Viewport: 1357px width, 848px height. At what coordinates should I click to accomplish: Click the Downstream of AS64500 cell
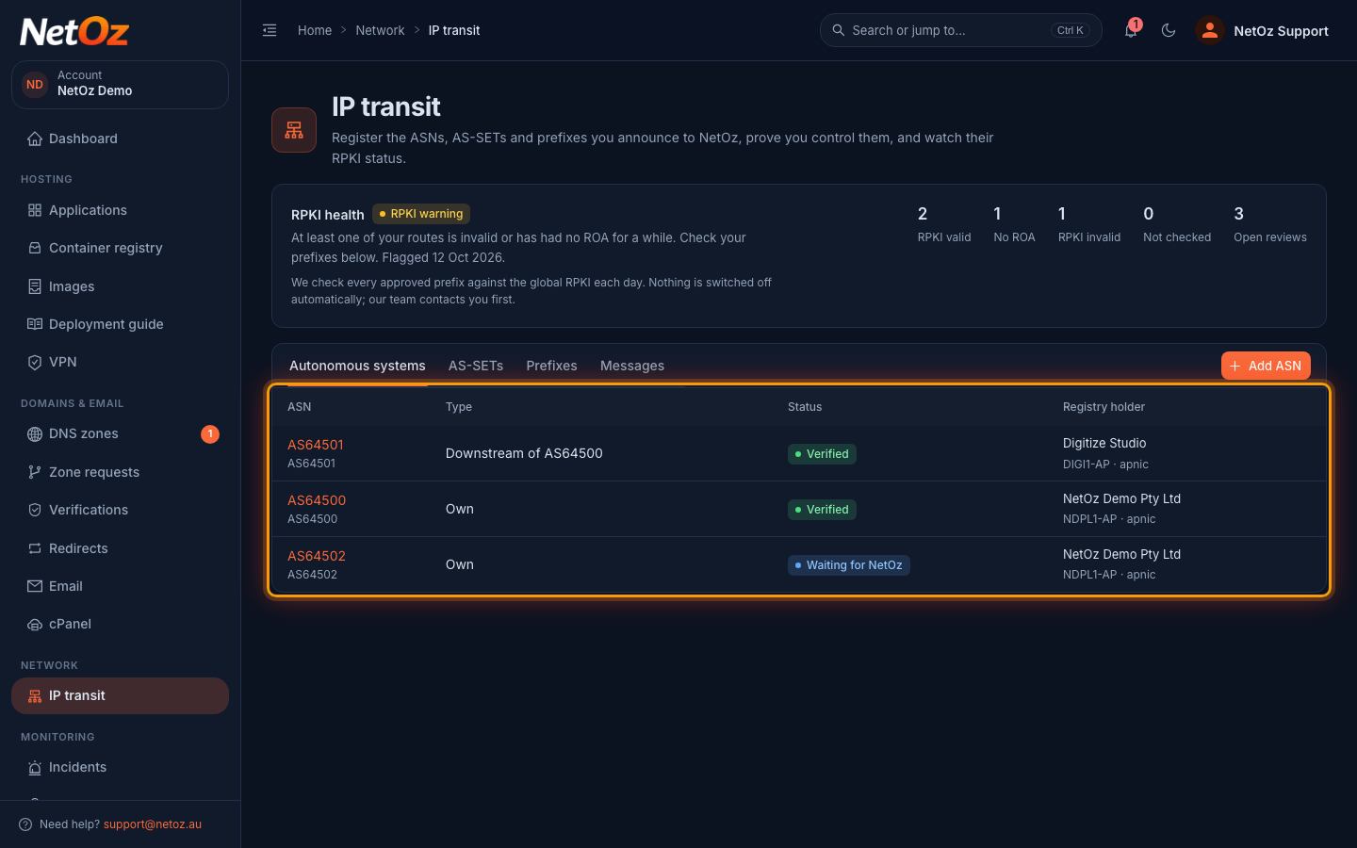[x=524, y=453]
